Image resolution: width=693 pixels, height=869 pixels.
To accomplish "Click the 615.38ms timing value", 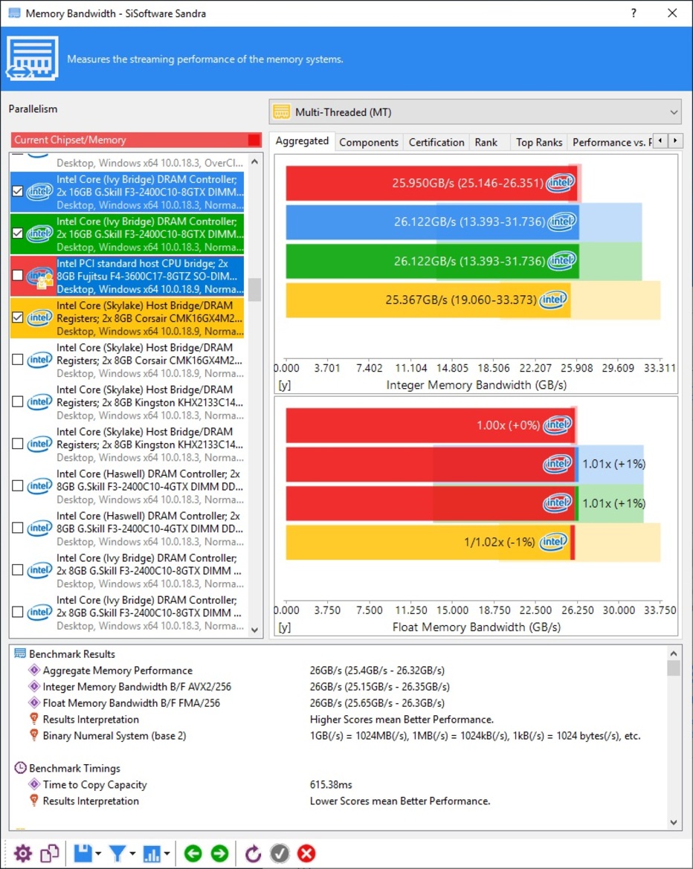I will [331, 784].
